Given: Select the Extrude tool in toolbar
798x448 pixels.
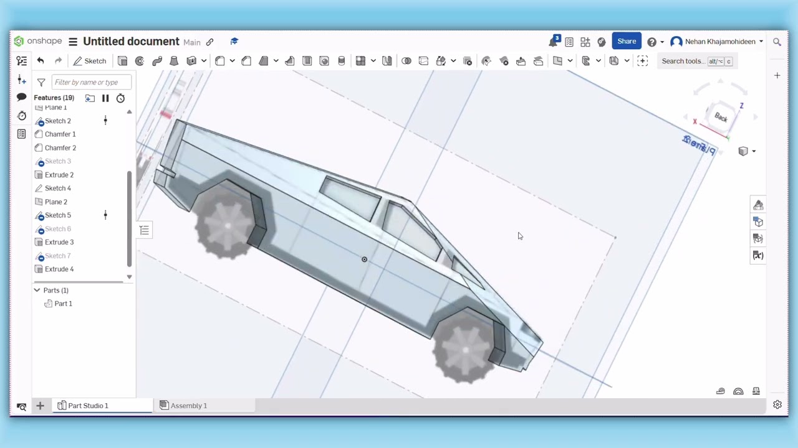Looking at the screenshot, I should tap(122, 61).
